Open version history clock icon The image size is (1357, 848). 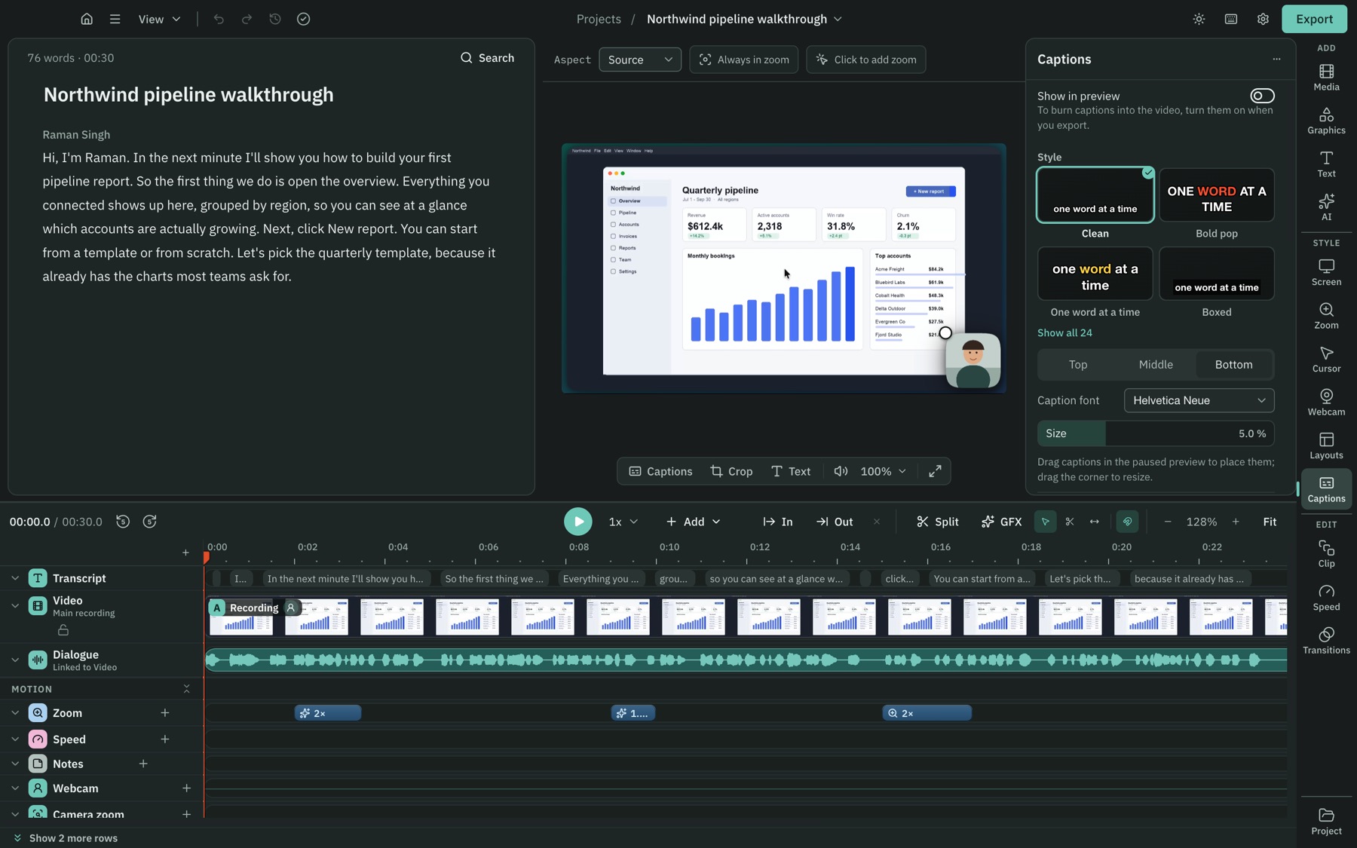[x=275, y=19]
